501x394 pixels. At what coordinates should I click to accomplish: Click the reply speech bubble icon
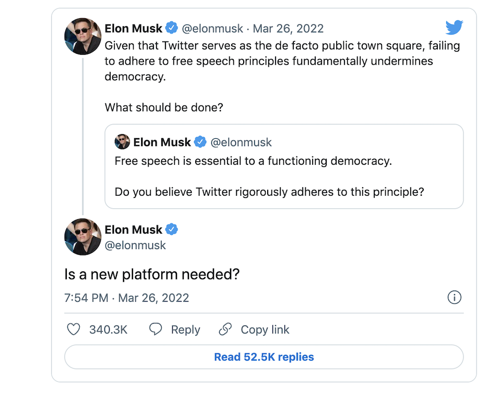(156, 330)
